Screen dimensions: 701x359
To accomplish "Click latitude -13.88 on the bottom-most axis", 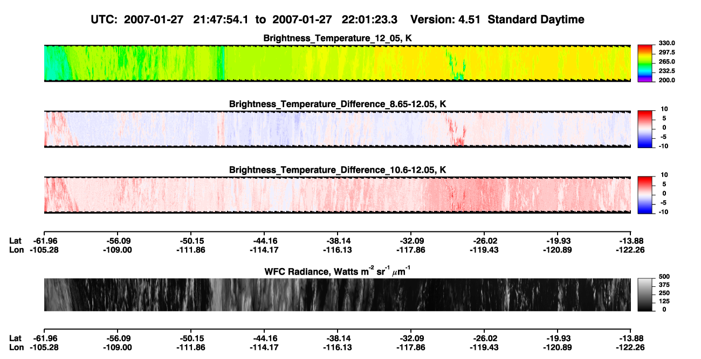I will [x=630, y=339].
